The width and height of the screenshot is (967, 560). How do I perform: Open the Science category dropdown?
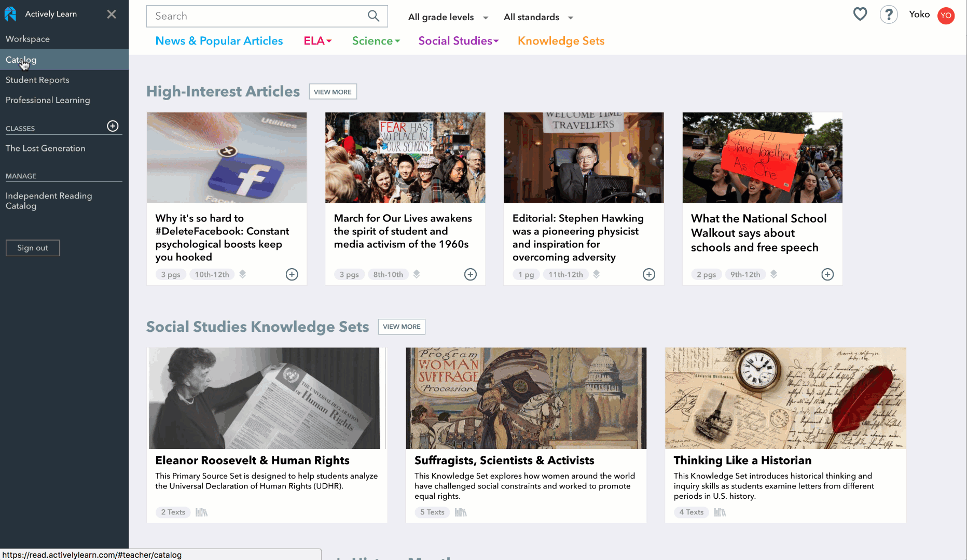[x=376, y=41]
